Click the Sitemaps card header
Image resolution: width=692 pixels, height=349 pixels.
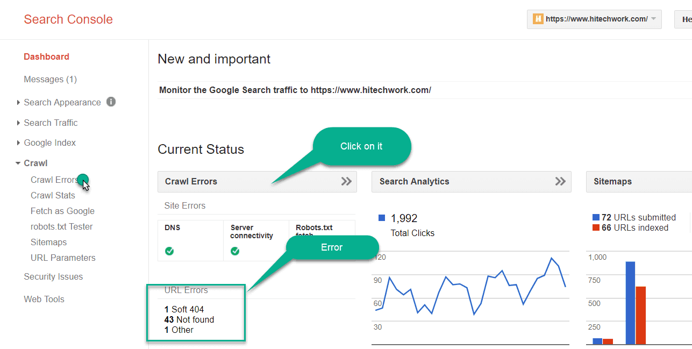tap(639, 182)
